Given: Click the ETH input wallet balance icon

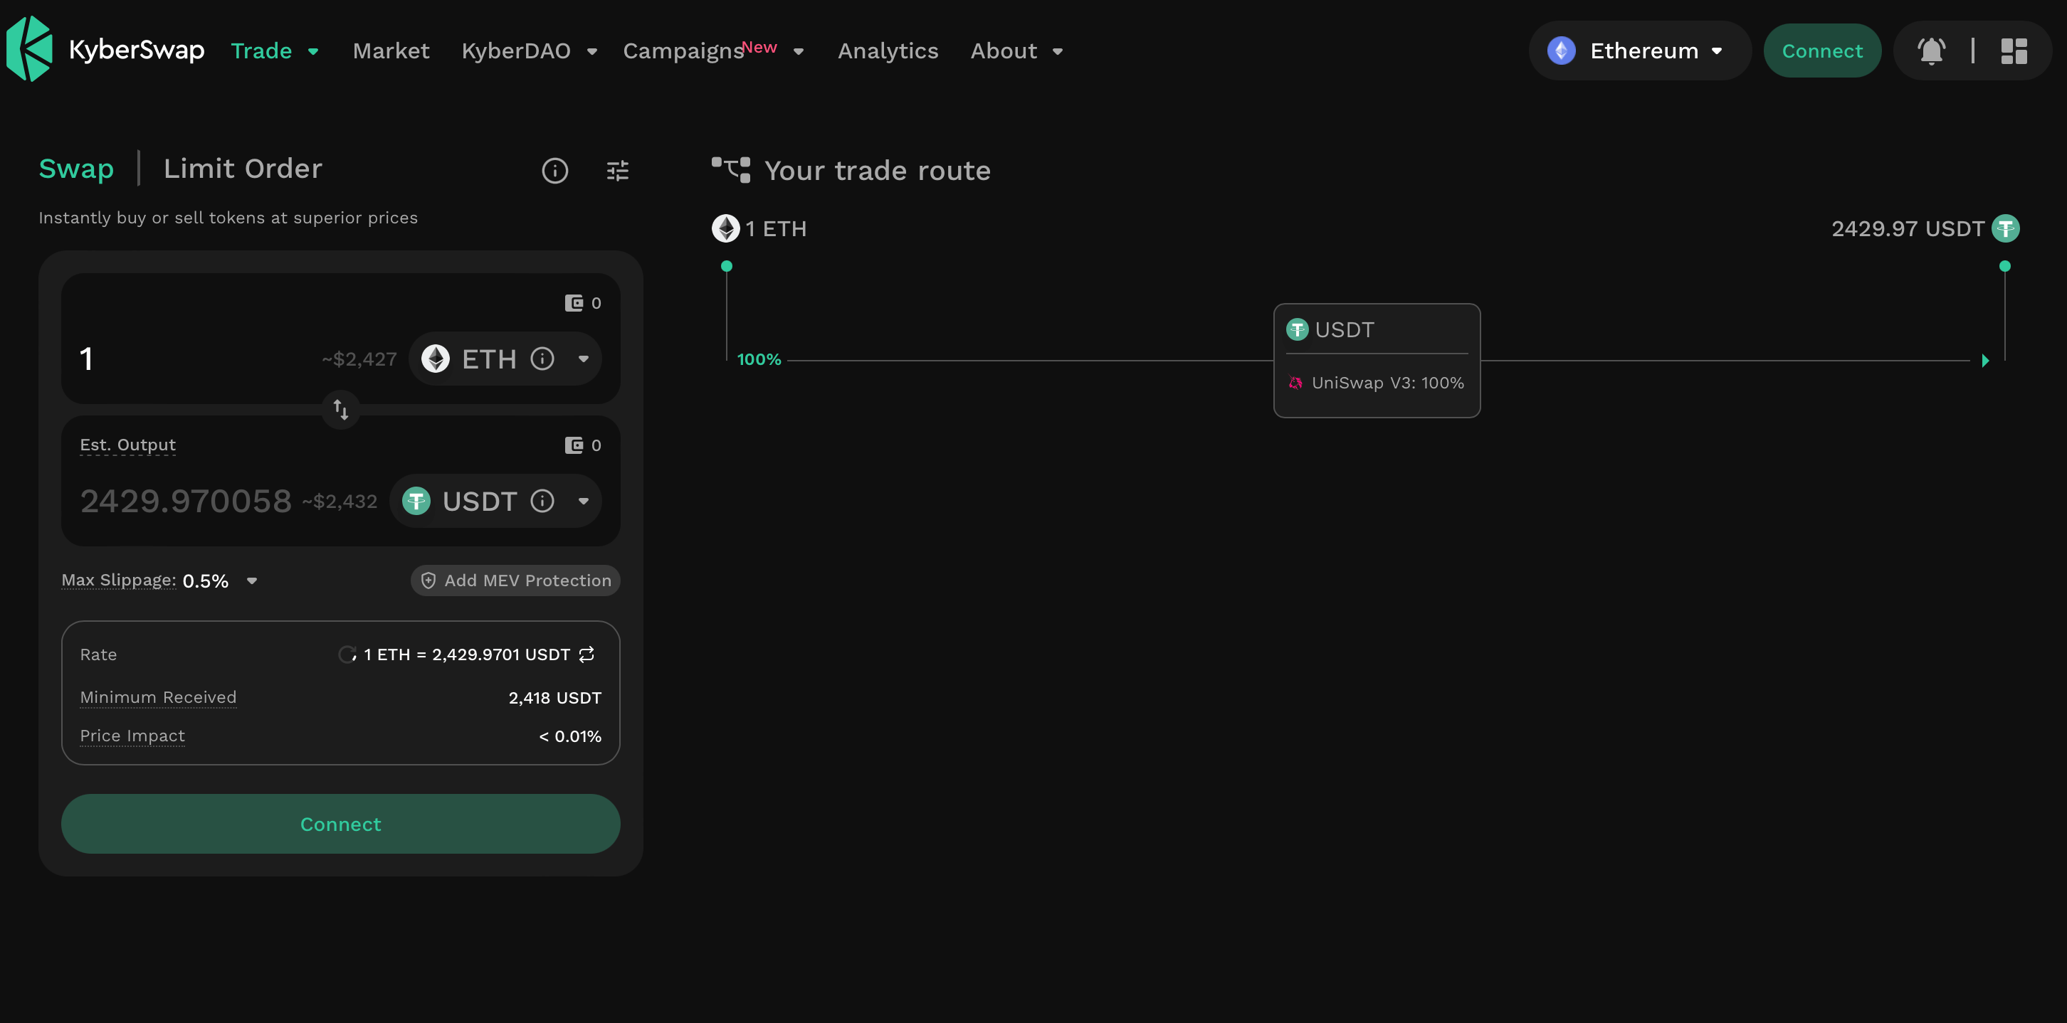Looking at the screenshot, I should pyautogui.click(x=574, y=303).
